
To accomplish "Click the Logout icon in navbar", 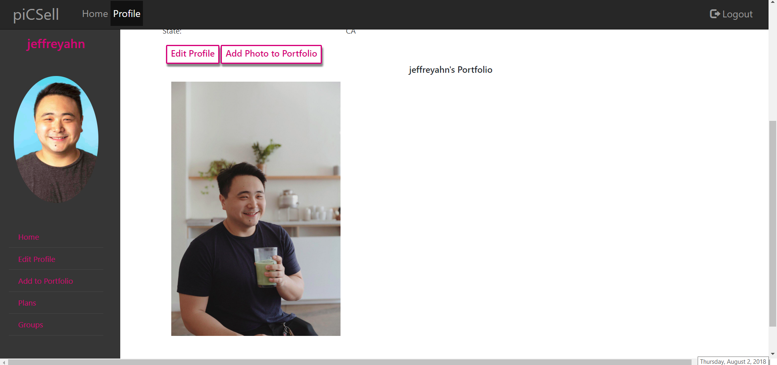I will [x=715, y=14].
